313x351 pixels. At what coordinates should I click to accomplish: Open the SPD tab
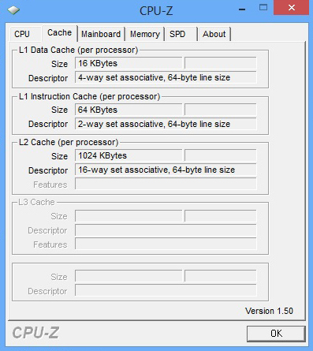coord(181,34)
